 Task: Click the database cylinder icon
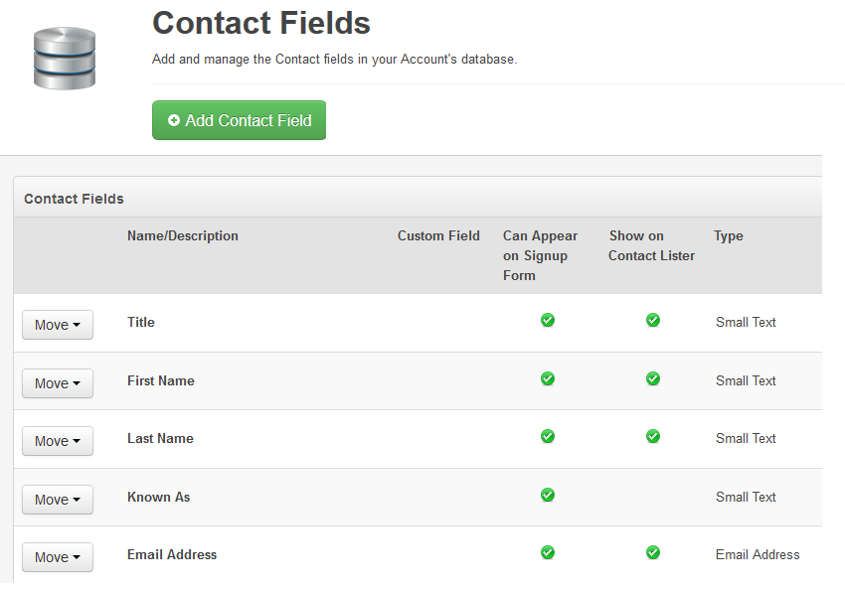[65, 59]
